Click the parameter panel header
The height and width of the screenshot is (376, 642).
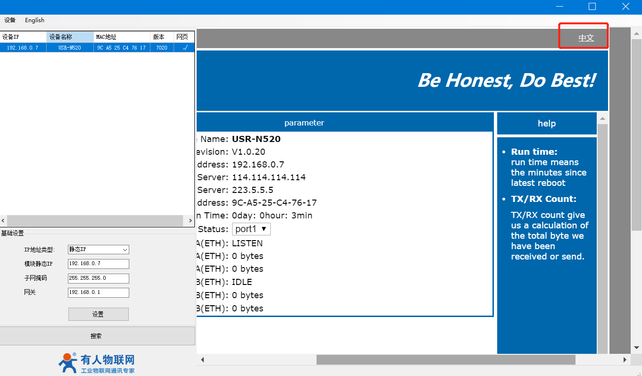tap(345, 123)
